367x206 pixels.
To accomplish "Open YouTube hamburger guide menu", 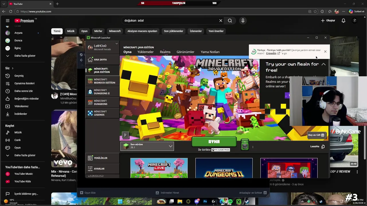I will point(8,21).
